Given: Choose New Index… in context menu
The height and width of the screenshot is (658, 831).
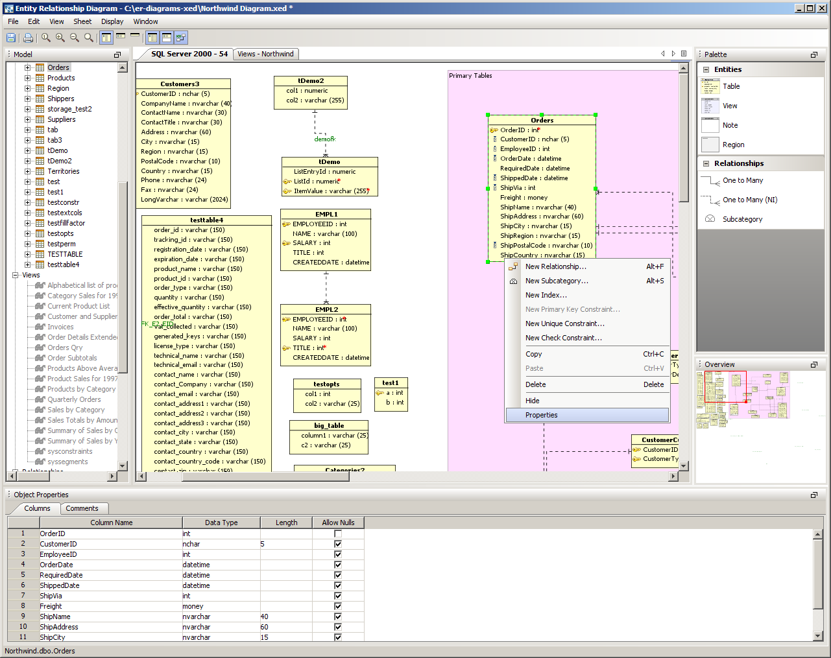Looking at the screenshot, I should point(588,295).
